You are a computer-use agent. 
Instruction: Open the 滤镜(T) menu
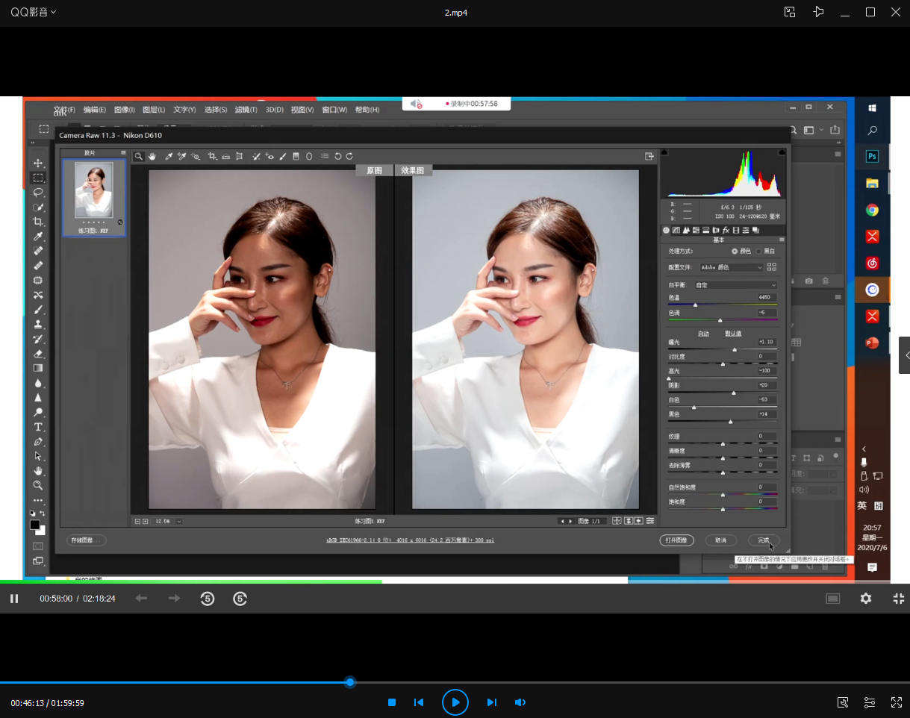(x=246, y=110)
